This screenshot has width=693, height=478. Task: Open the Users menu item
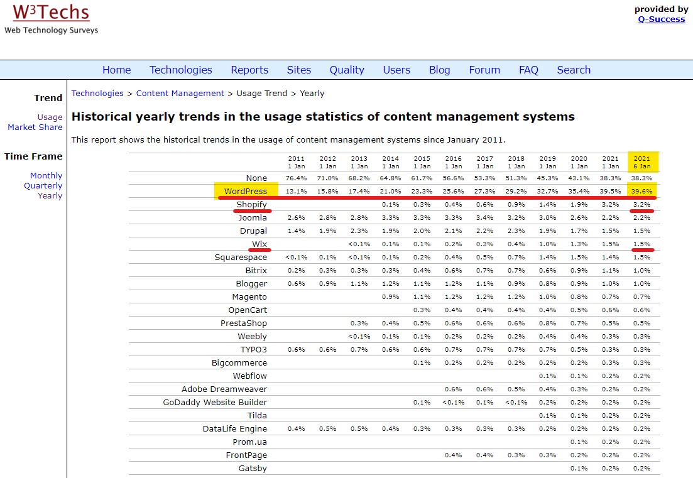[x=397, y=70]
